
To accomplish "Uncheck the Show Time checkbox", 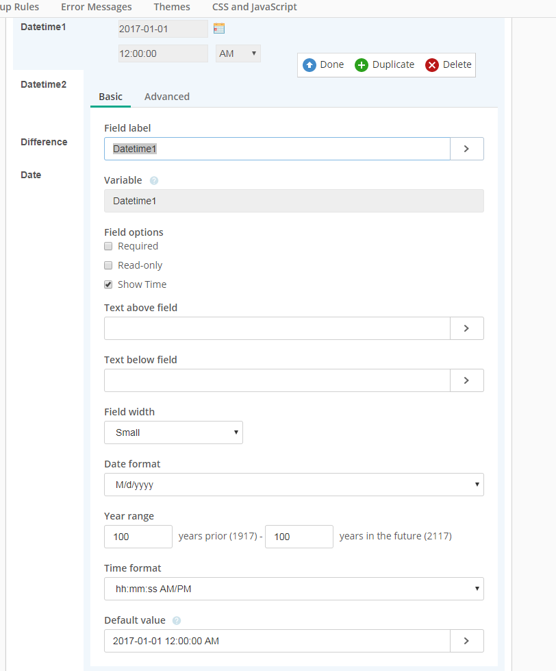I will click(x=109, y=284).
